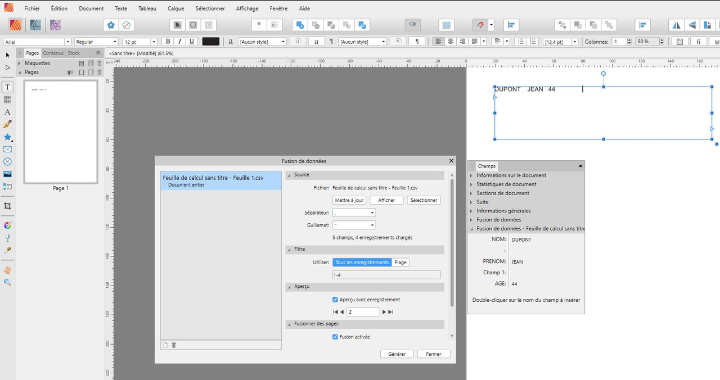
Task: Open the 12 pt font size dropdown
Action: [154, 42]
